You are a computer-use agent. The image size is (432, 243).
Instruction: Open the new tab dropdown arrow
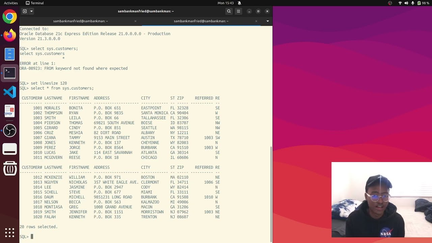(x=31, y=11)
